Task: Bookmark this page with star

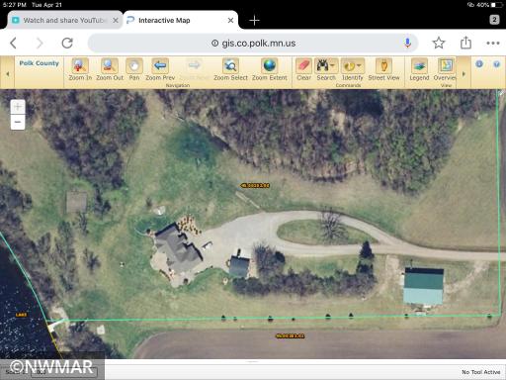Action: (x=439, y=43)
